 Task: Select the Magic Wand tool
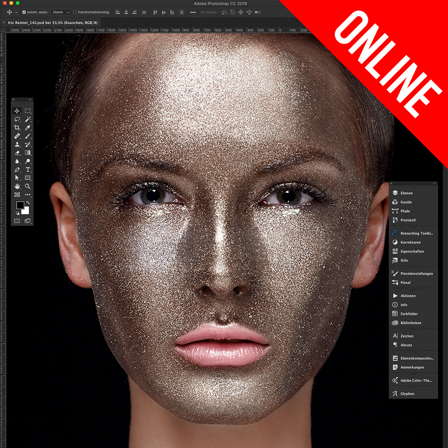coord(28,119)
